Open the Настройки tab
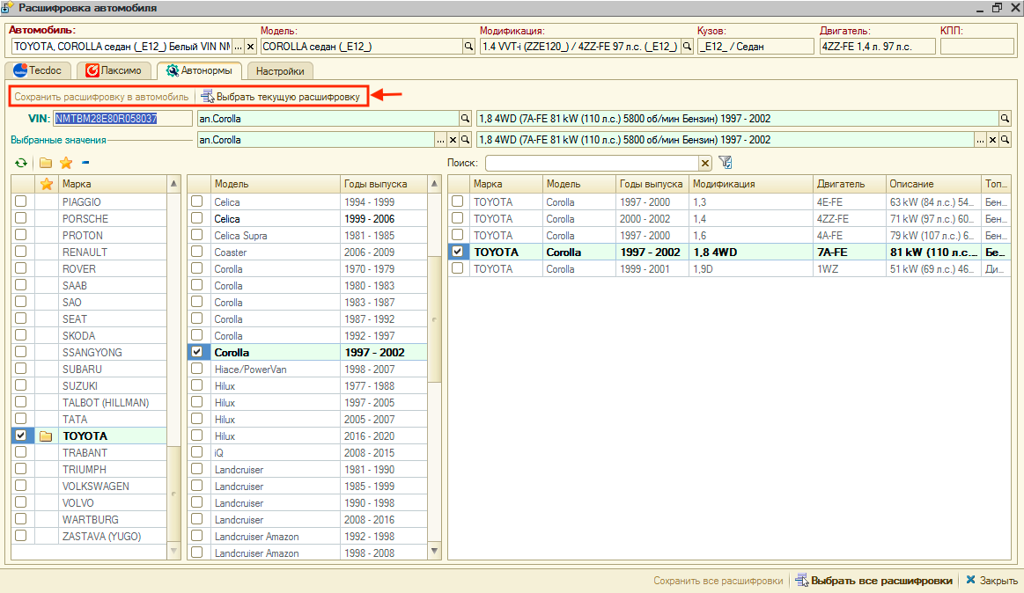 point(280,71)
